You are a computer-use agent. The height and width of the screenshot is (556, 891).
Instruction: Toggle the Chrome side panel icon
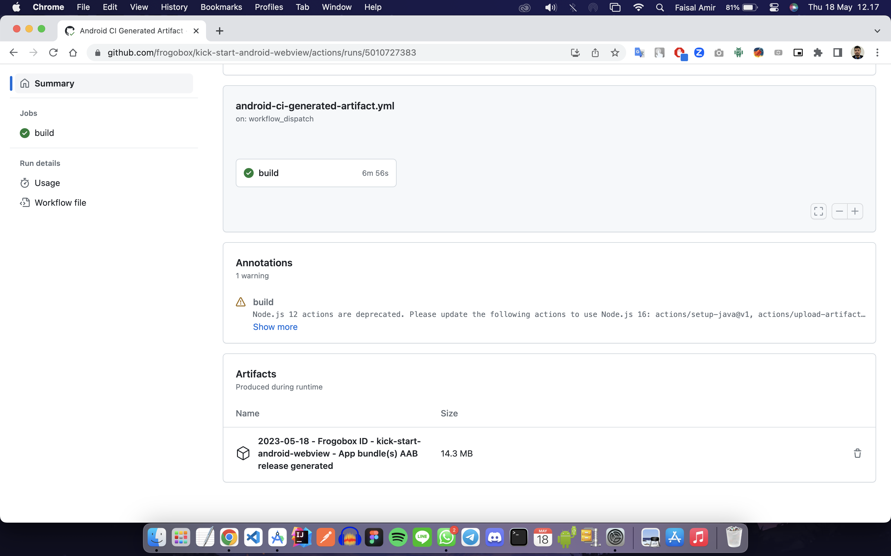(837, 53)
